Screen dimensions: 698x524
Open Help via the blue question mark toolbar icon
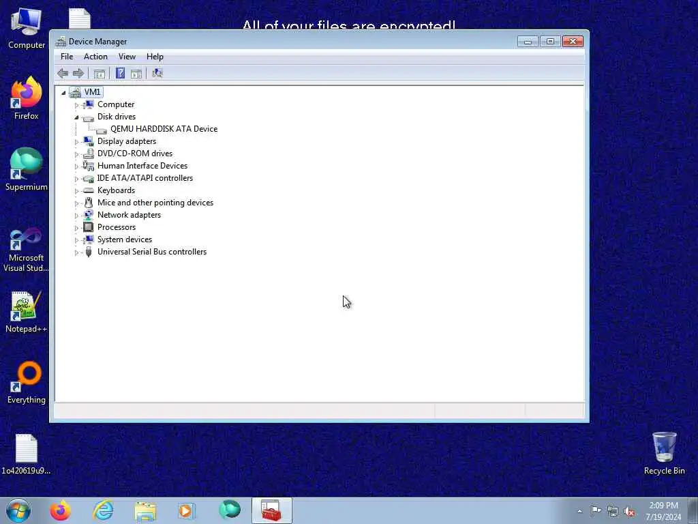pos(120,73)
